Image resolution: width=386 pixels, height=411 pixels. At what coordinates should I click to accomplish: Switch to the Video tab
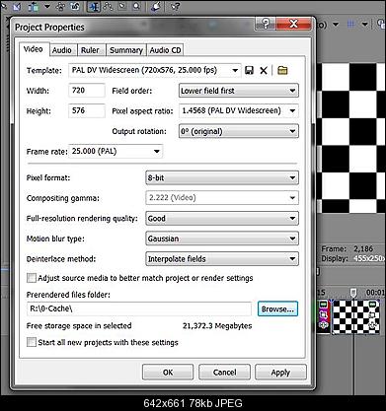(x=34, y=49)
